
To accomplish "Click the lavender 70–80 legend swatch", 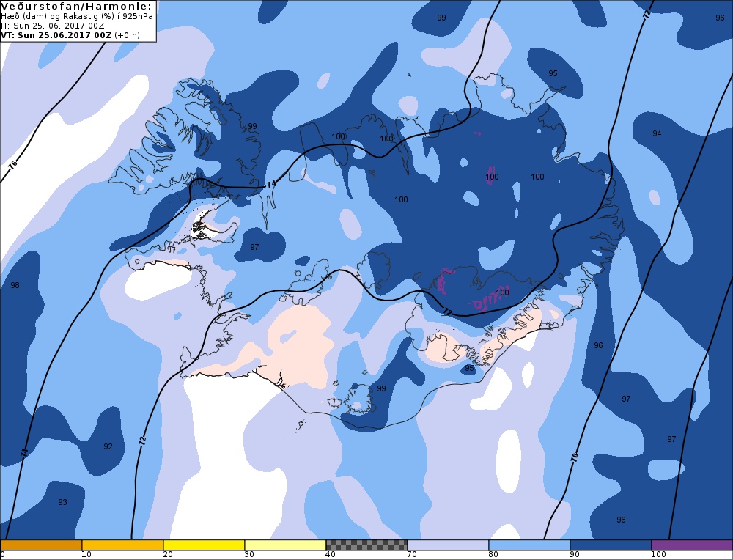I will click(448, 545).
